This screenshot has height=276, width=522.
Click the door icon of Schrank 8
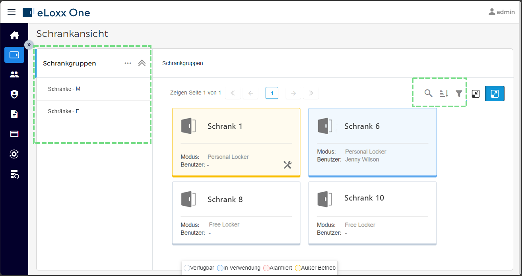pyautogui.click(x=188, y=199)
